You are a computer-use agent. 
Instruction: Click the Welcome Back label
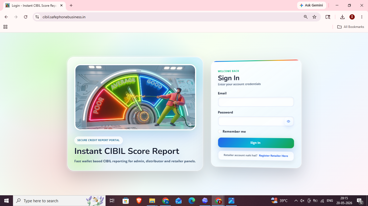pos(228,71)
